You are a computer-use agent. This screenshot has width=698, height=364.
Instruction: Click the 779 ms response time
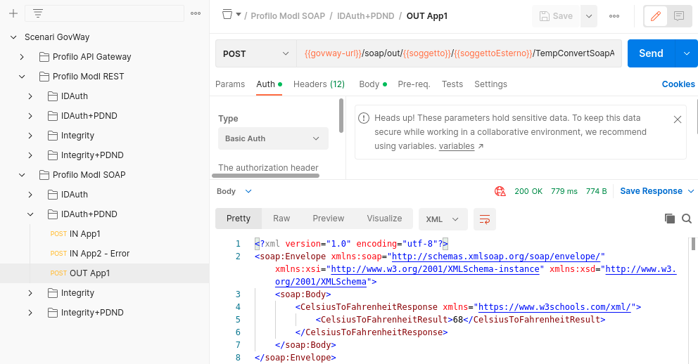coord(564,192)
